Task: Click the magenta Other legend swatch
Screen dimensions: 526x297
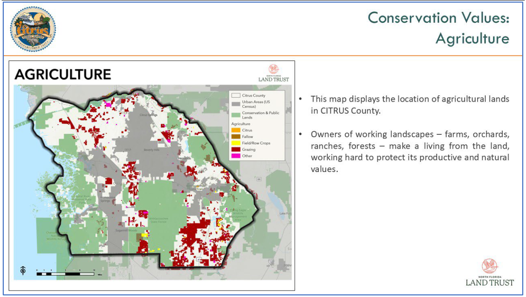Action: coord(236,156)
